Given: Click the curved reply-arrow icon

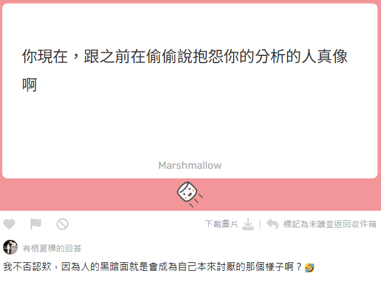Looking at the screenshot, I should pyautogui.click(x=272, y=224).
